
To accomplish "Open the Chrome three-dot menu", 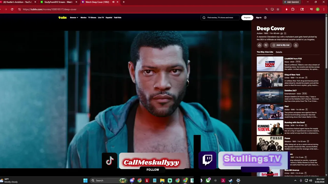I will point(324,9).
